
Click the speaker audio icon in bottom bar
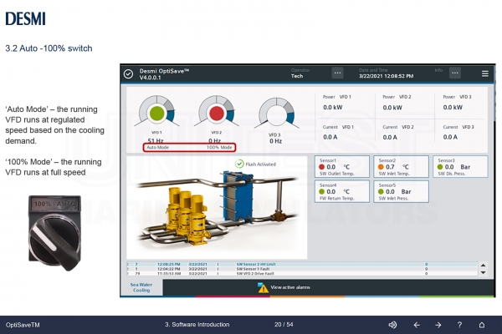(x=392, y=325)
